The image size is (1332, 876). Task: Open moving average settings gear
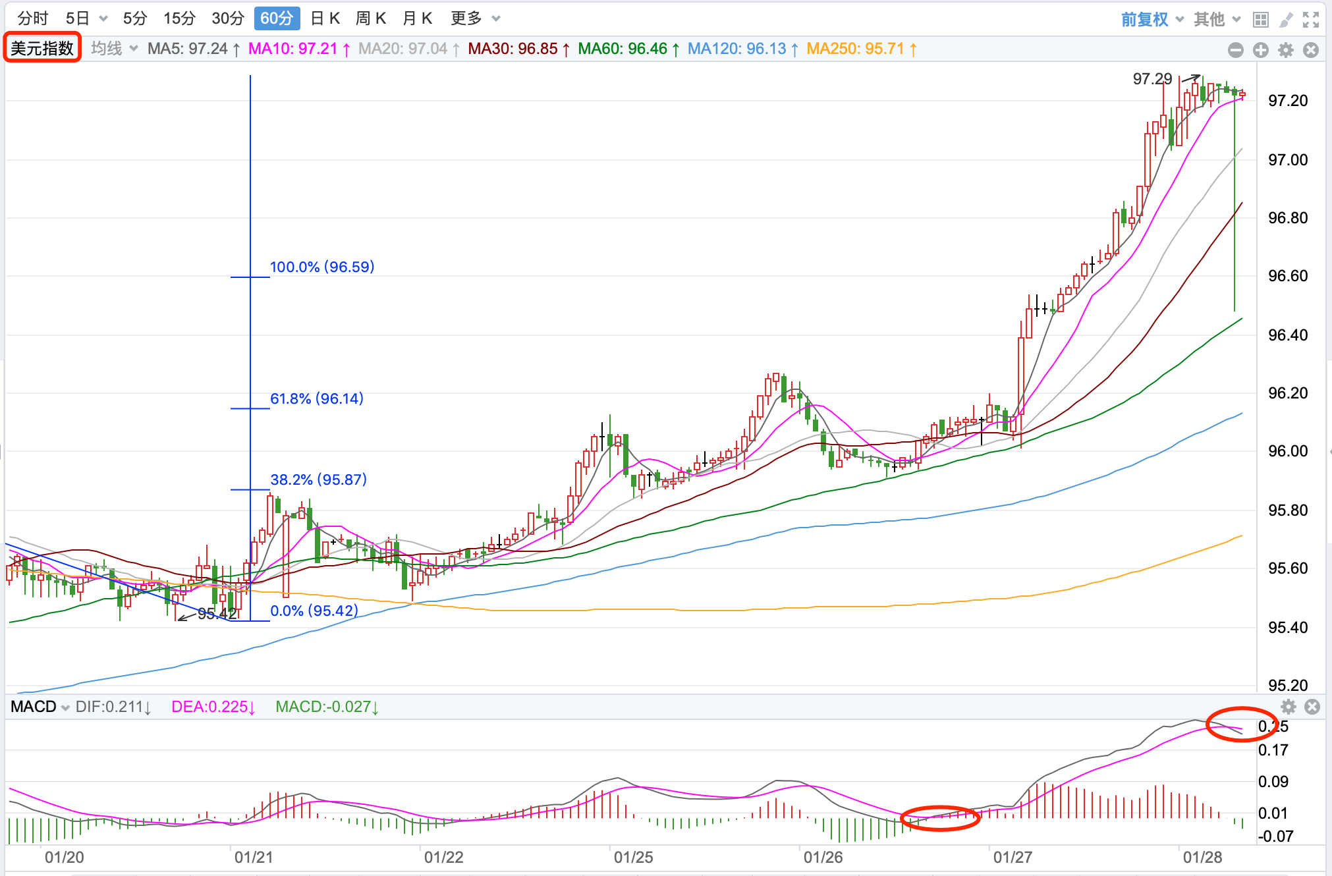(x=1286, y=49)
